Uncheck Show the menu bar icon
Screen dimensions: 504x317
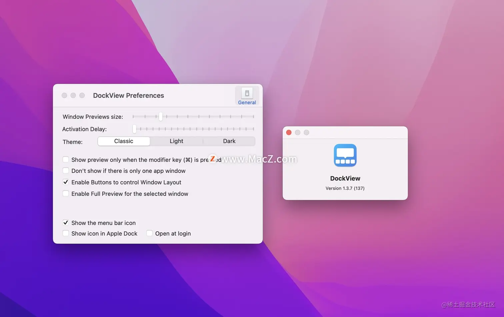pos(66,223)
